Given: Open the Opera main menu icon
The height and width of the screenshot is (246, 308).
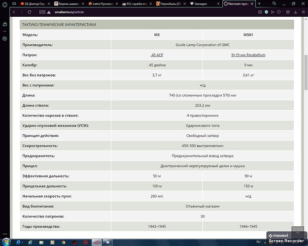Looking at the screenshot, I should 5,4.
